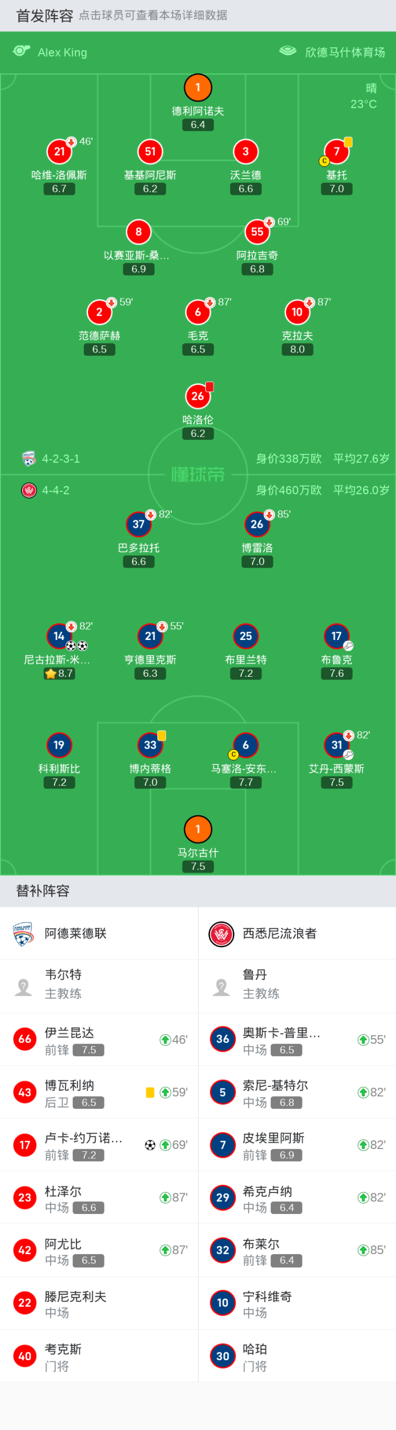This screenshot has width=396, height=1430.
Task: Click the 4-2-3-1 formation label
Action: [61, 459]
